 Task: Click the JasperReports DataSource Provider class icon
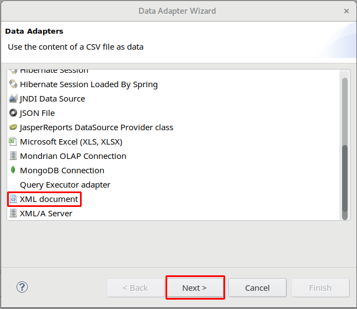tap(13, 127)
